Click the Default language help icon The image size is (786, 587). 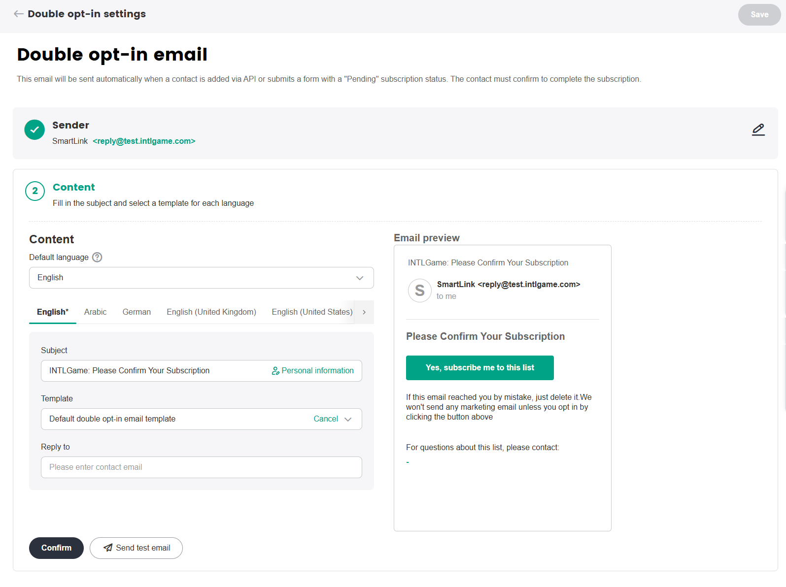(x=97, y=257)
